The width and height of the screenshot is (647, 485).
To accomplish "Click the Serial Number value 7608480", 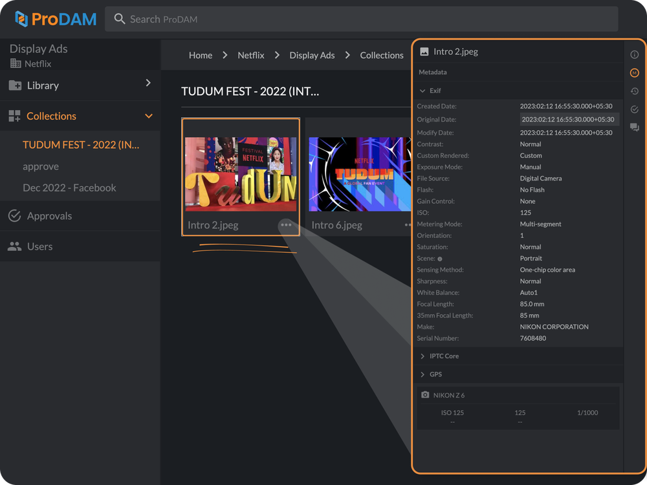I will 532,338.
